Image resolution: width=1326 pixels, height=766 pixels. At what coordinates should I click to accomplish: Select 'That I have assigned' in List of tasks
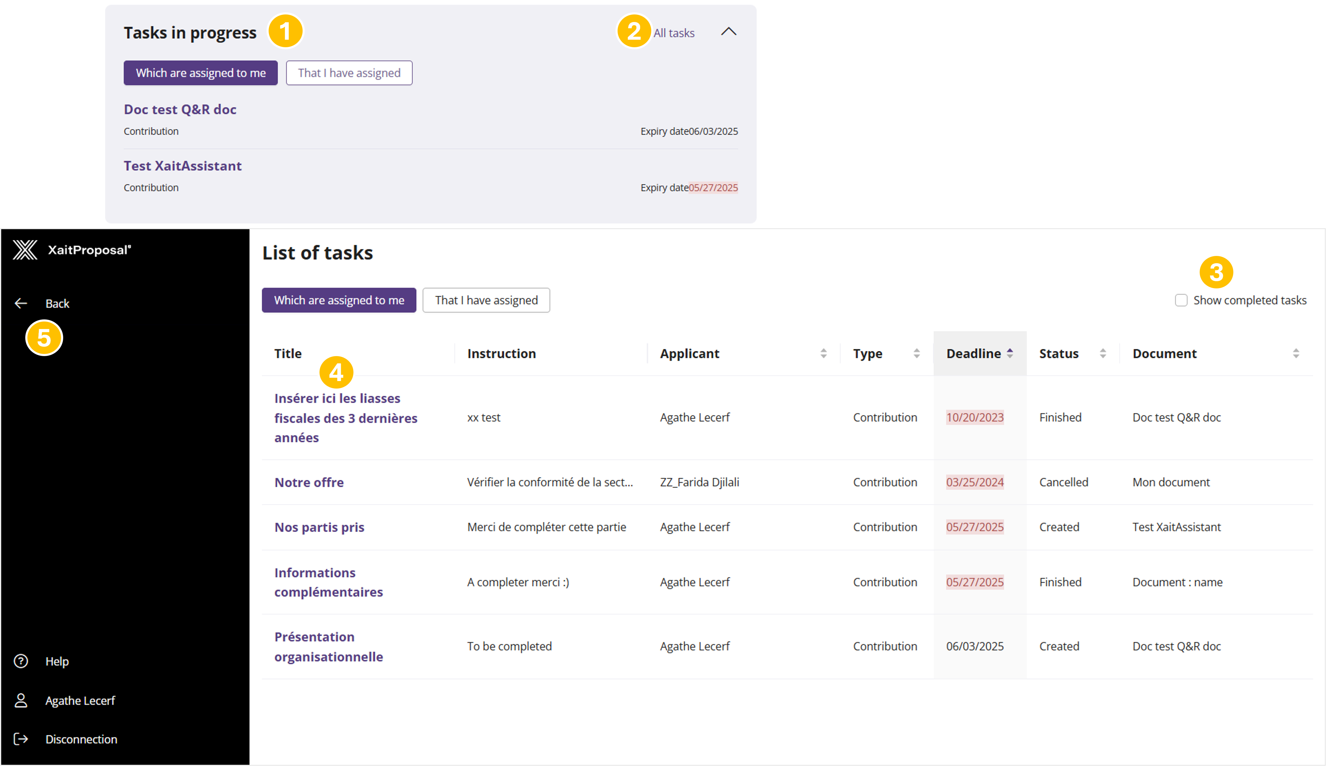(x=486, y=300)
